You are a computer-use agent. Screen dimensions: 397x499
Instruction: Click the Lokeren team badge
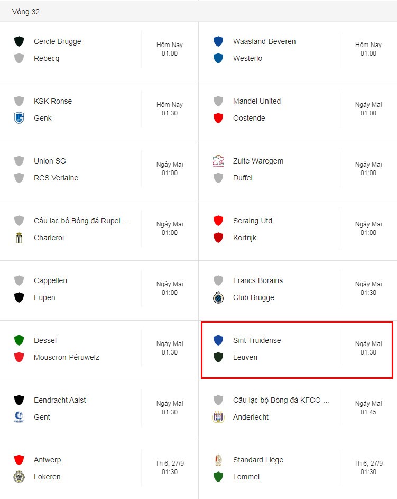pyautogui.click(x=19, y=477)
